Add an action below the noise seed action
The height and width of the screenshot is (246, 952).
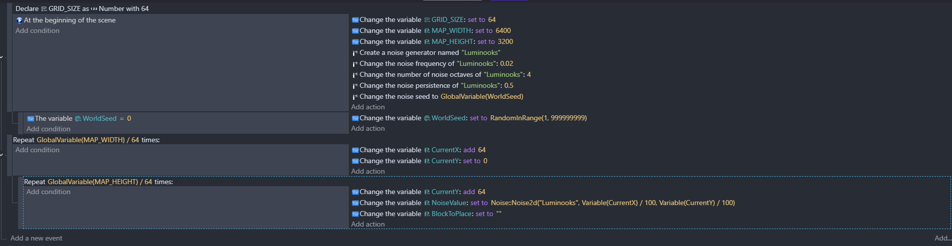coord(368,107)
